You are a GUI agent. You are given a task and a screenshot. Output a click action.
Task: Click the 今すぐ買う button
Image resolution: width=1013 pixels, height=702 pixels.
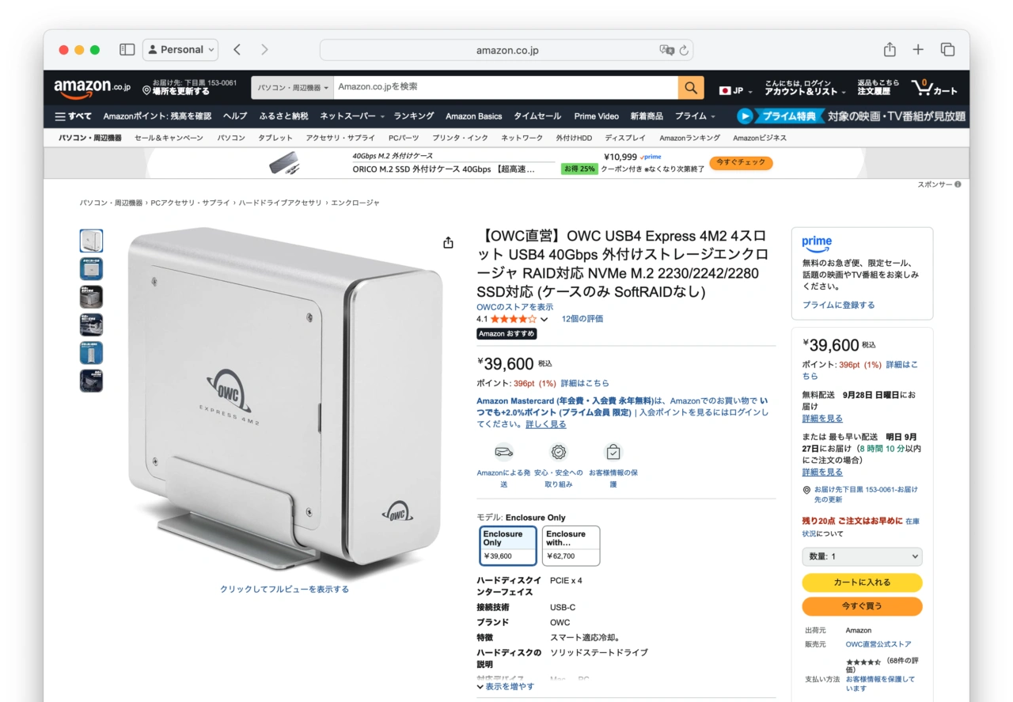[862, 606]
